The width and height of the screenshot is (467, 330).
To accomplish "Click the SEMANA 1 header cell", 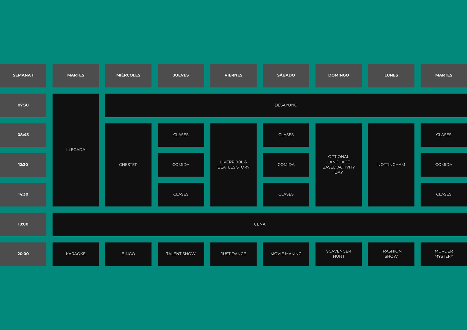I will pos(23,75).
